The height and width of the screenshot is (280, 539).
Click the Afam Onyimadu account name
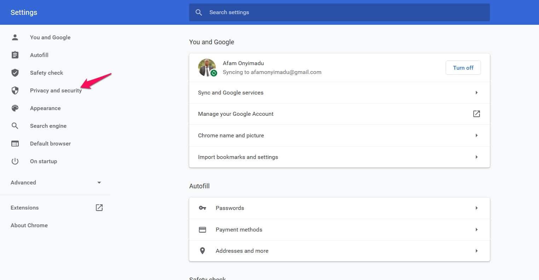[243, 63]
